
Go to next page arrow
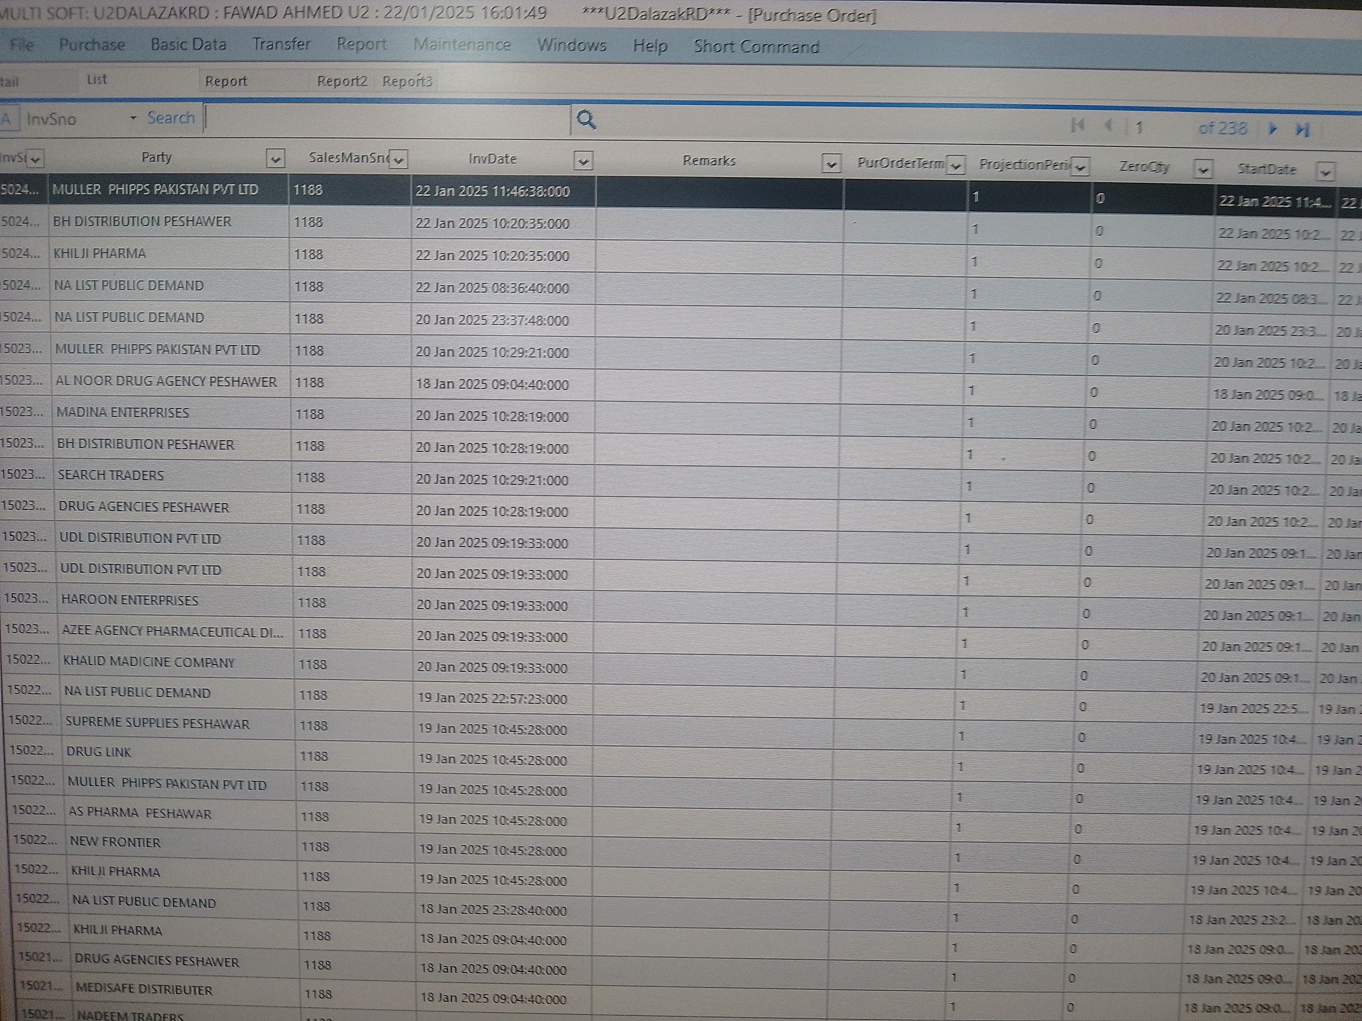tap(1273, 129)
